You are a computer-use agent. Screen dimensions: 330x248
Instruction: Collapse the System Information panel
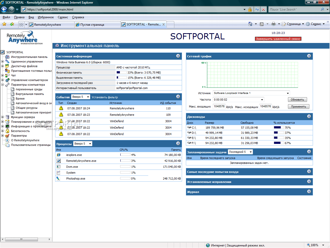[178, 56]
